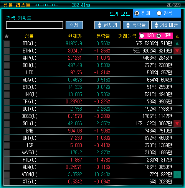Toggle favorite box for BTC(U)
The height and width of the screenshot is (188, 185).
point(7,44)
